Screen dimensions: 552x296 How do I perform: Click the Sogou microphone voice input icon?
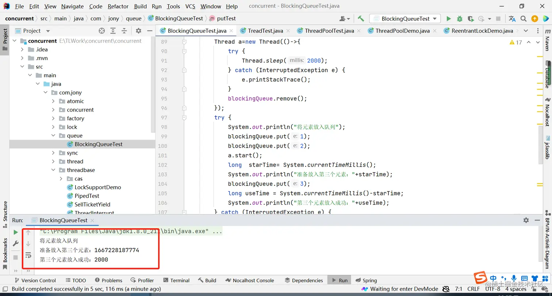(514, 278)
